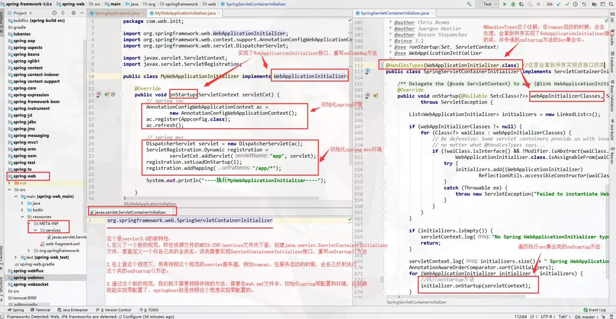The width and height of the screenshot is (616, 319).
Task: Click gutter implementations icon at line 113
Action: [368, 71]
